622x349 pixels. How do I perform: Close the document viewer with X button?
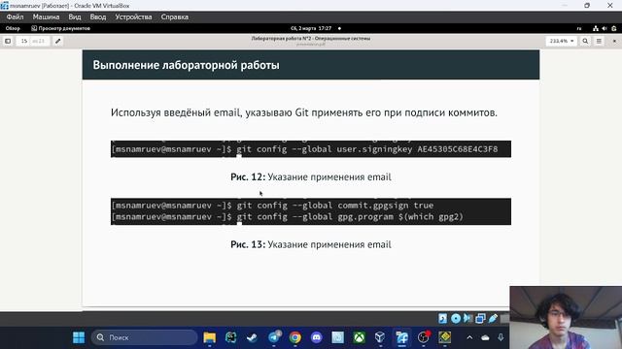[614, 41]
